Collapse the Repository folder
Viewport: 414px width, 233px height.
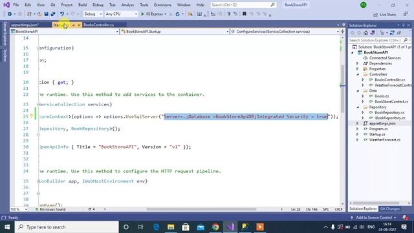pyautogui.click(x=358, y=107)
